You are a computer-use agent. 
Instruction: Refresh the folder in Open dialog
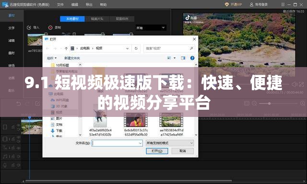tap(136, 48)
